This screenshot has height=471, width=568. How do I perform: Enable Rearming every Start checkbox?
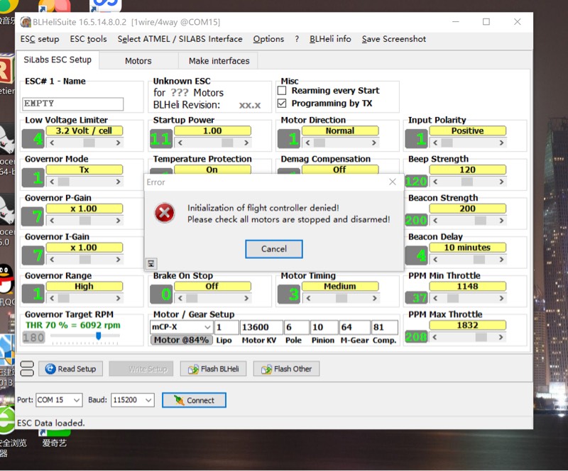pyautogui.click(x=282, y=90)
